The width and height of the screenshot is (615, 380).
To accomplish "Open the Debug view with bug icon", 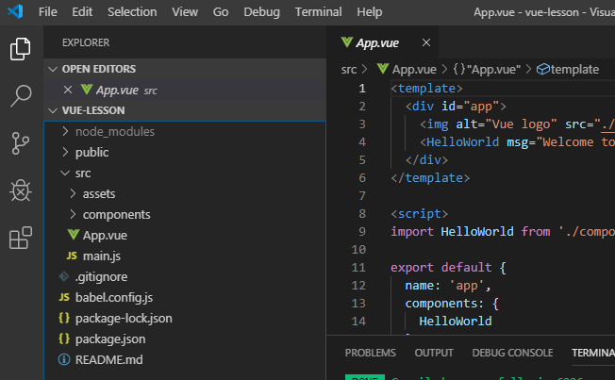I will (x=21, y=190).
